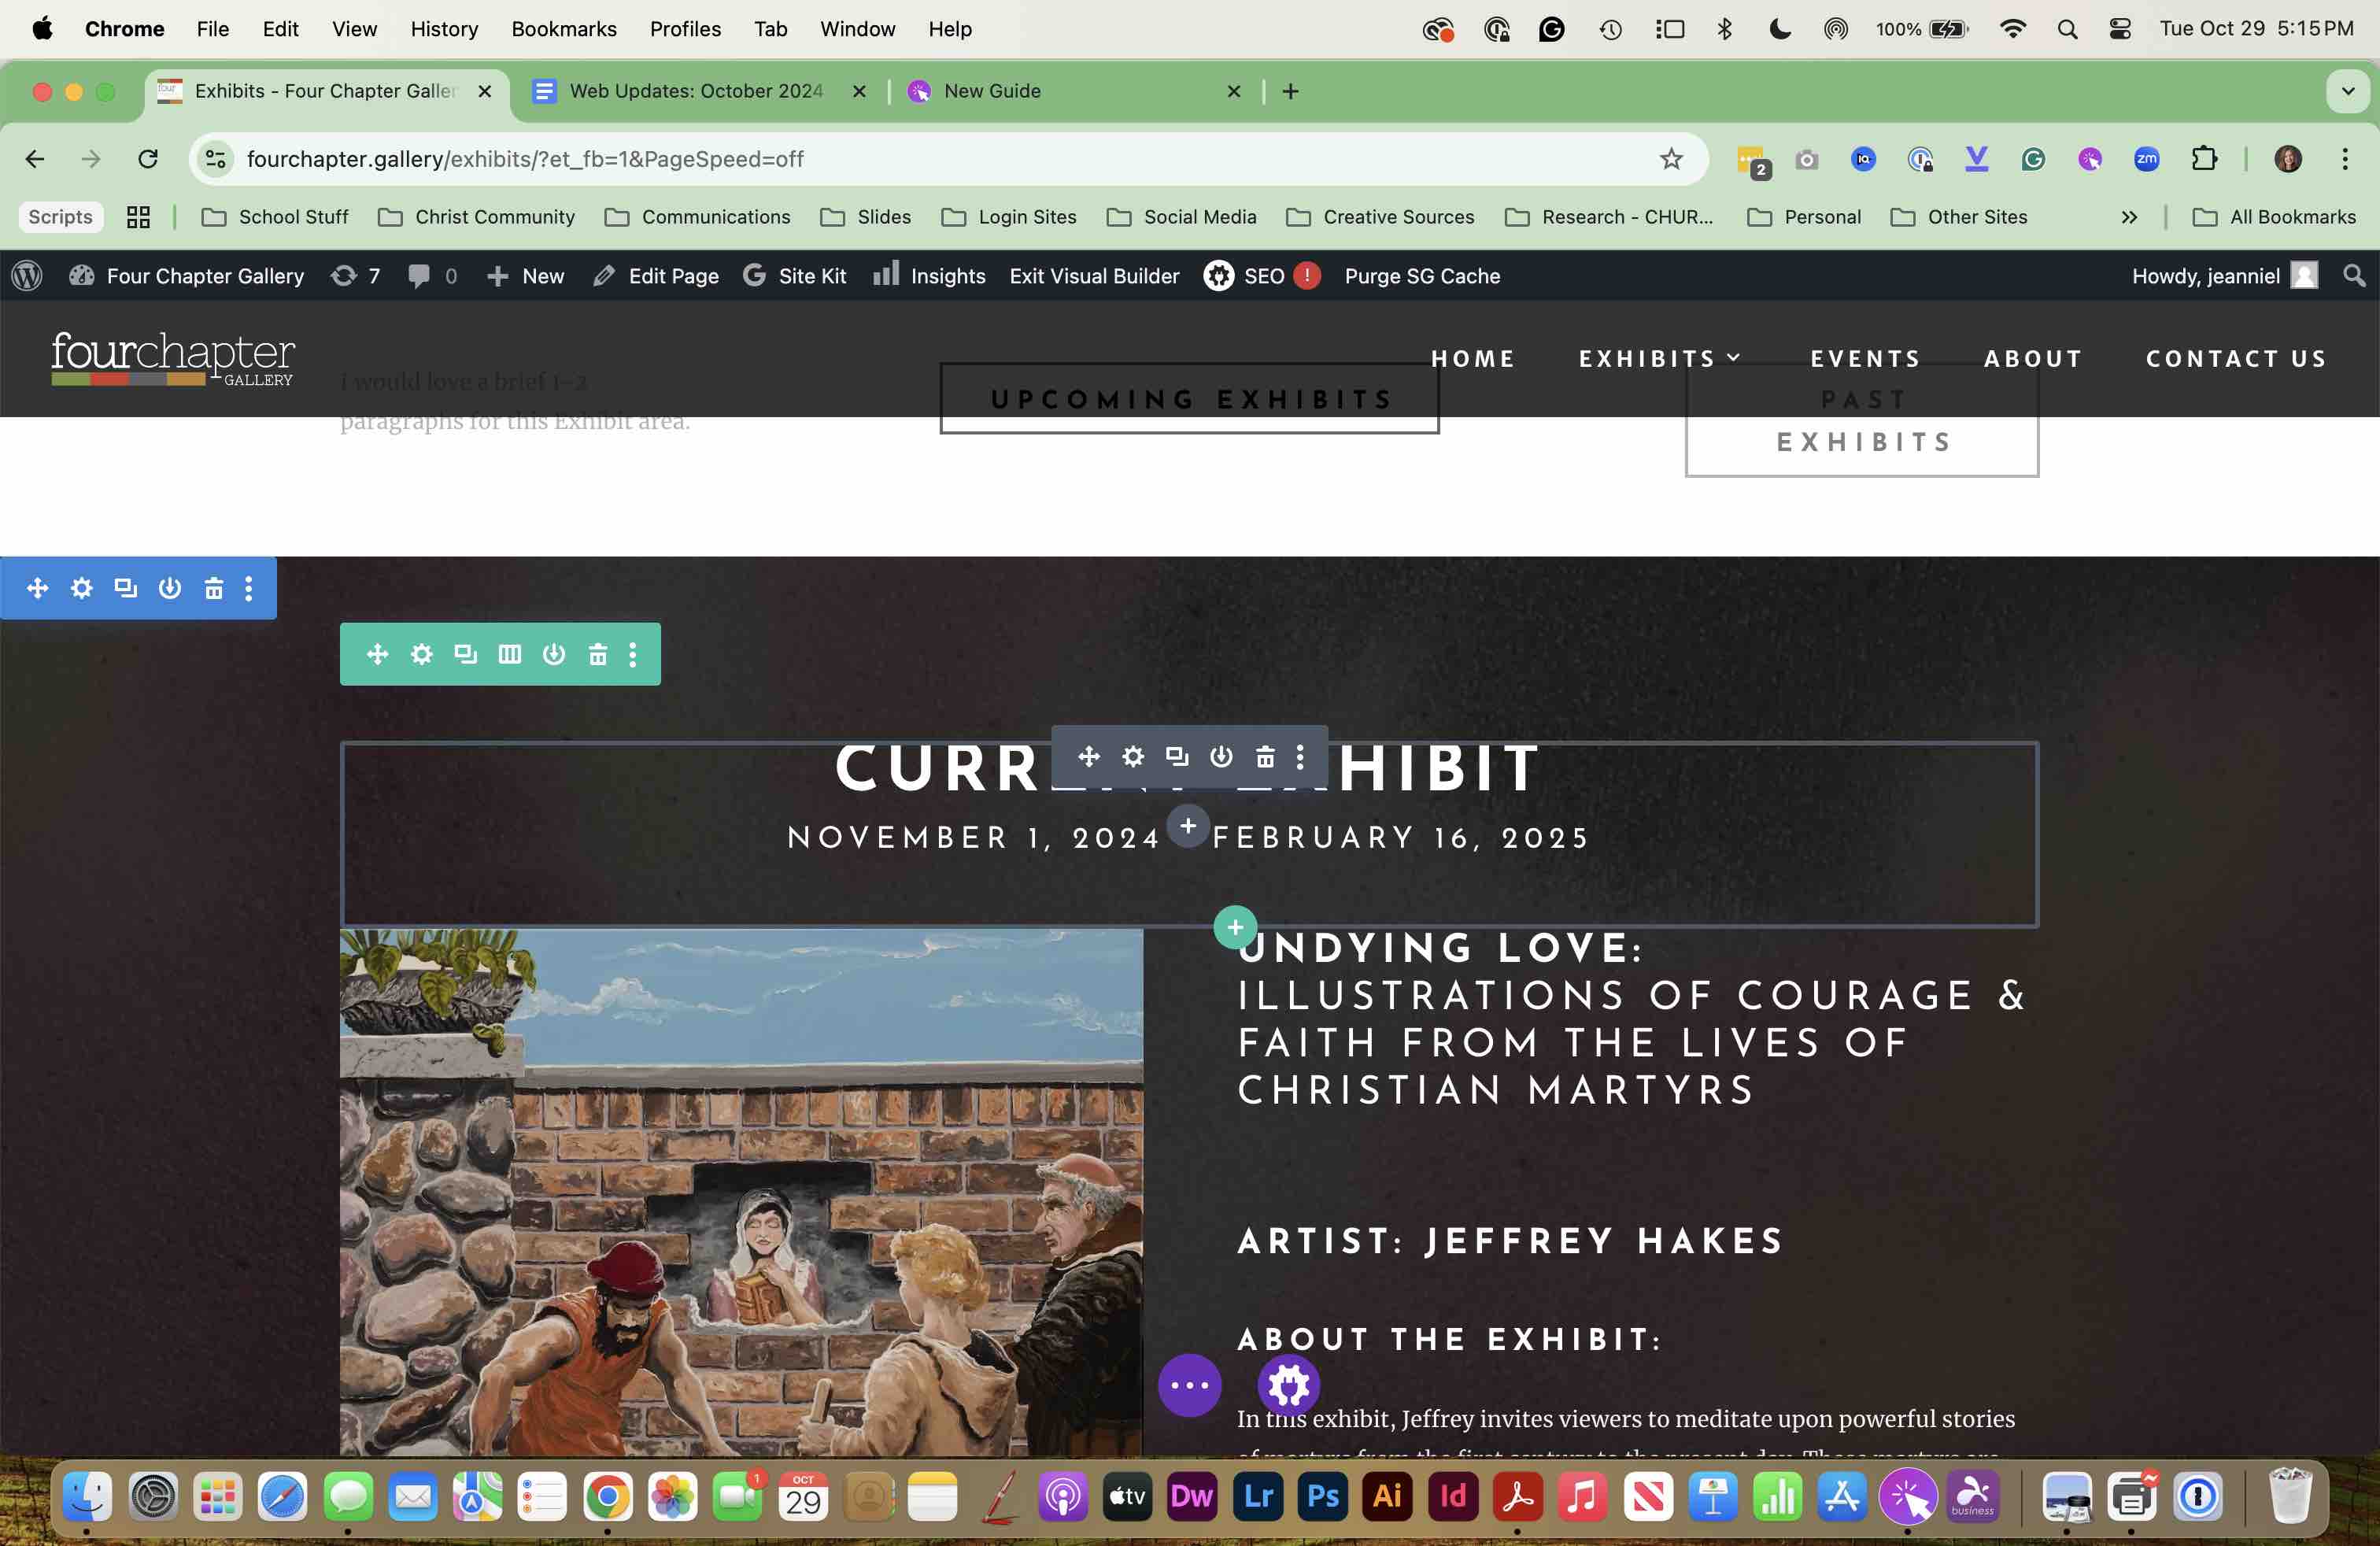2380x1546 pixels.
Task: Open heading module more options menu
Action: pos(1300,757)
